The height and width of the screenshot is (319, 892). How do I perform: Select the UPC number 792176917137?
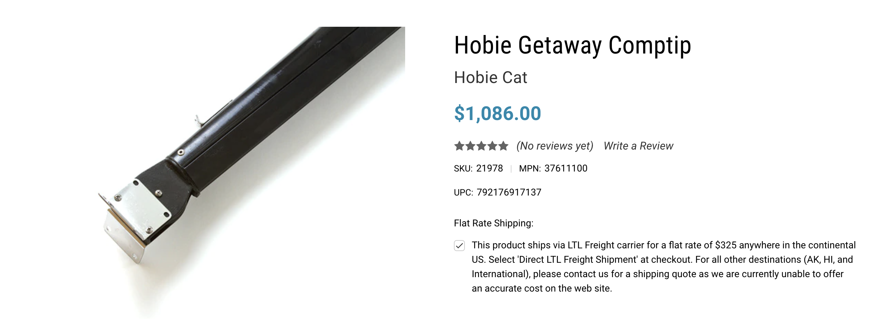pos(509,192)
